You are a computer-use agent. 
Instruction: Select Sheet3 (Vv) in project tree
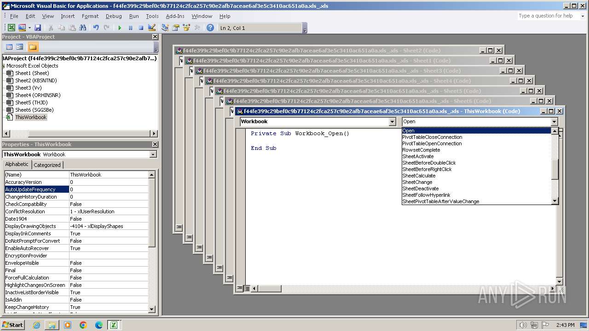click(x=28, y=88)
